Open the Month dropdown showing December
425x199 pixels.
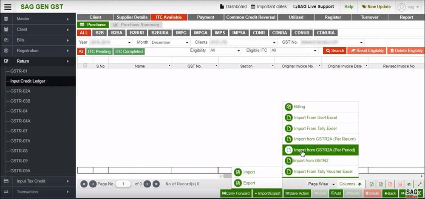pos(170,42)
